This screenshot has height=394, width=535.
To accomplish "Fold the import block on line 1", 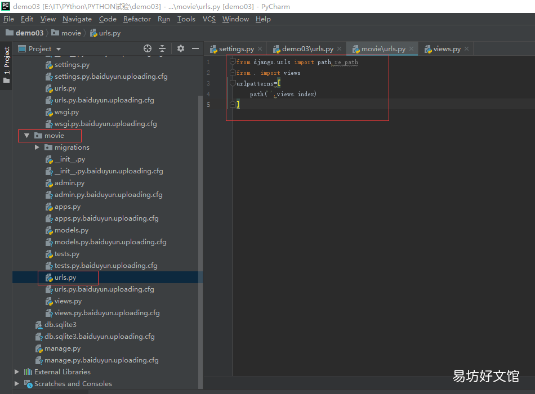I will 233,62.
